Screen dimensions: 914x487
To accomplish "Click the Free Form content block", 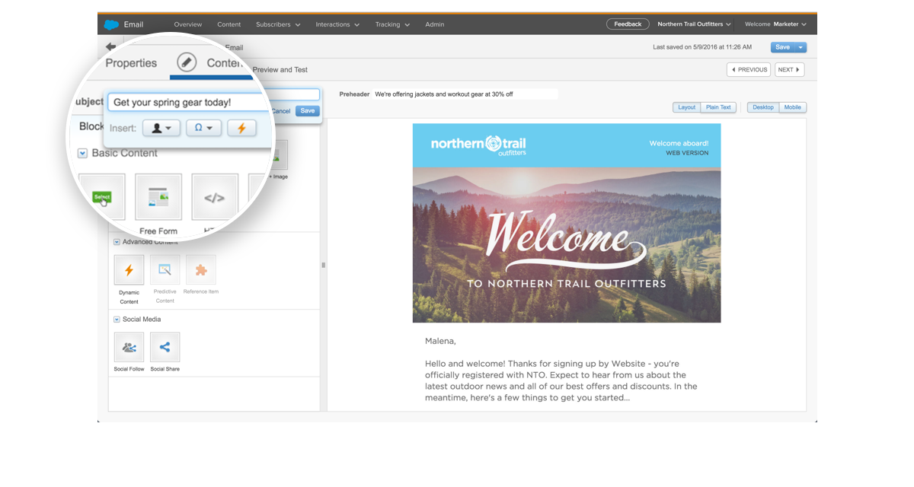I will point(158,197).
